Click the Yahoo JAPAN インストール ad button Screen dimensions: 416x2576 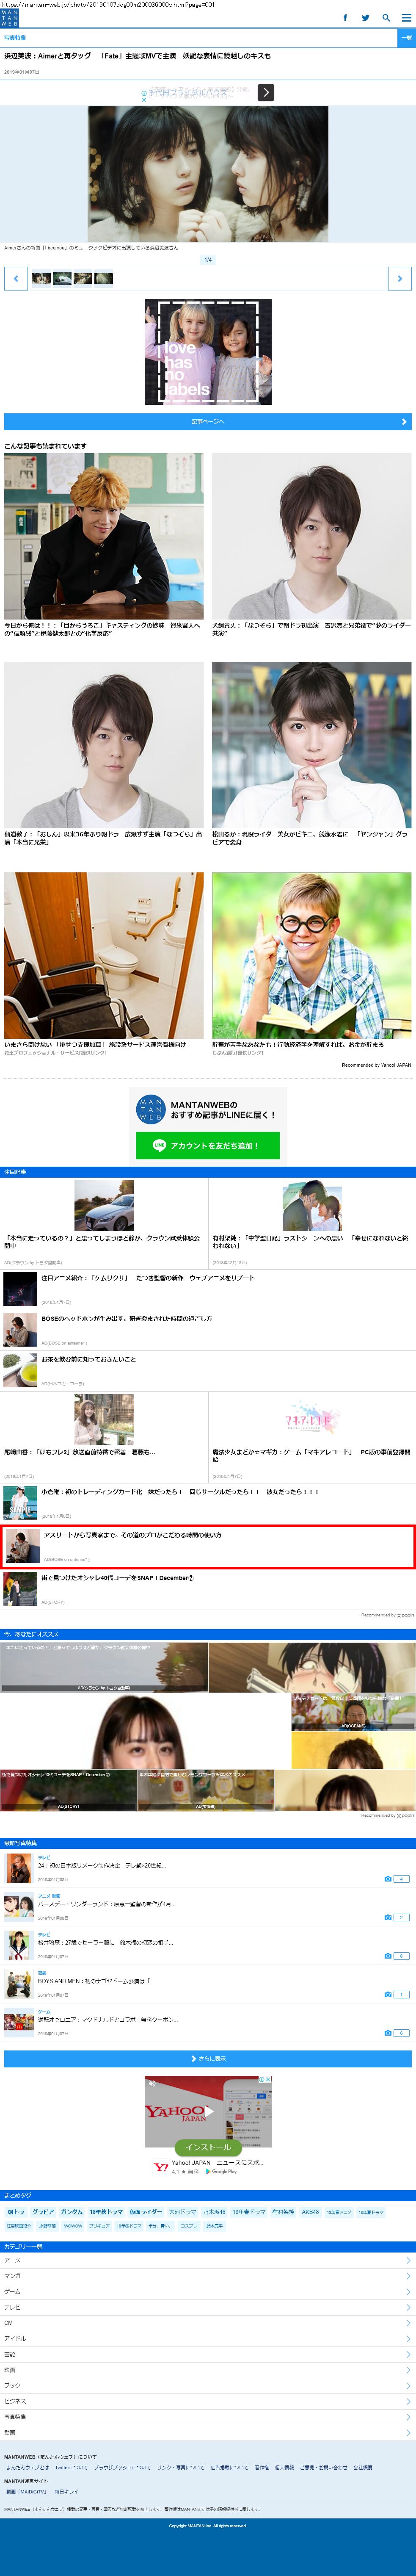[x=208, y=2146]
